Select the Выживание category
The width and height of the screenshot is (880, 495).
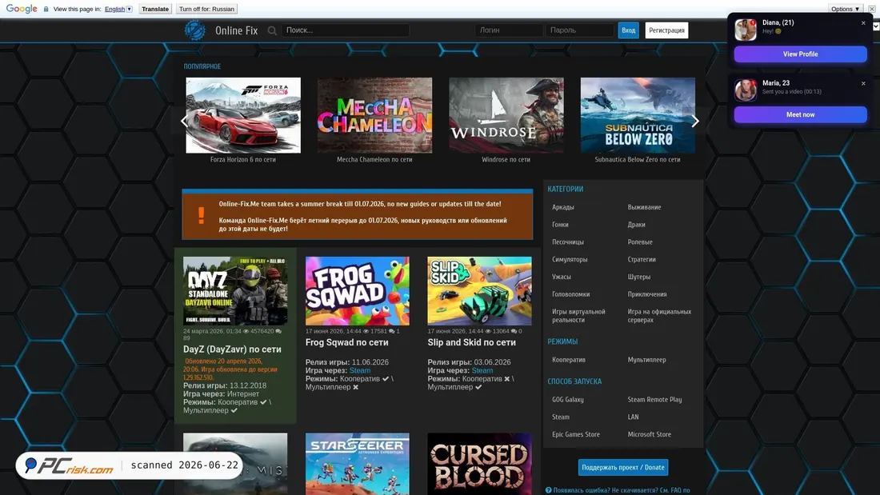tap(644, 207)
